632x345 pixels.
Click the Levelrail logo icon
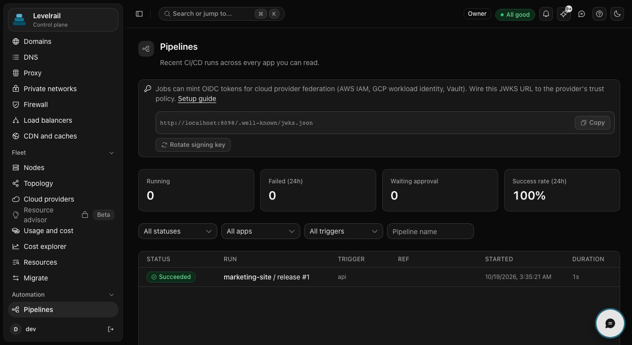click(x=19, y=20)
